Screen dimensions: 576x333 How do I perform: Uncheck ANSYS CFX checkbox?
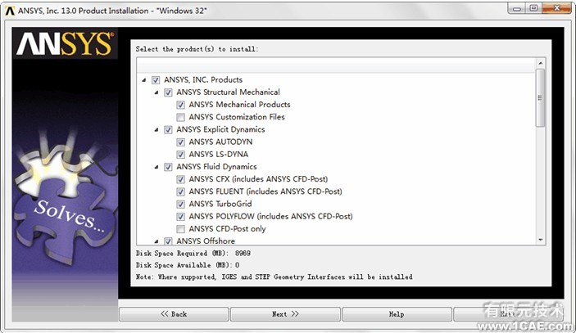[x=181, y=179]
